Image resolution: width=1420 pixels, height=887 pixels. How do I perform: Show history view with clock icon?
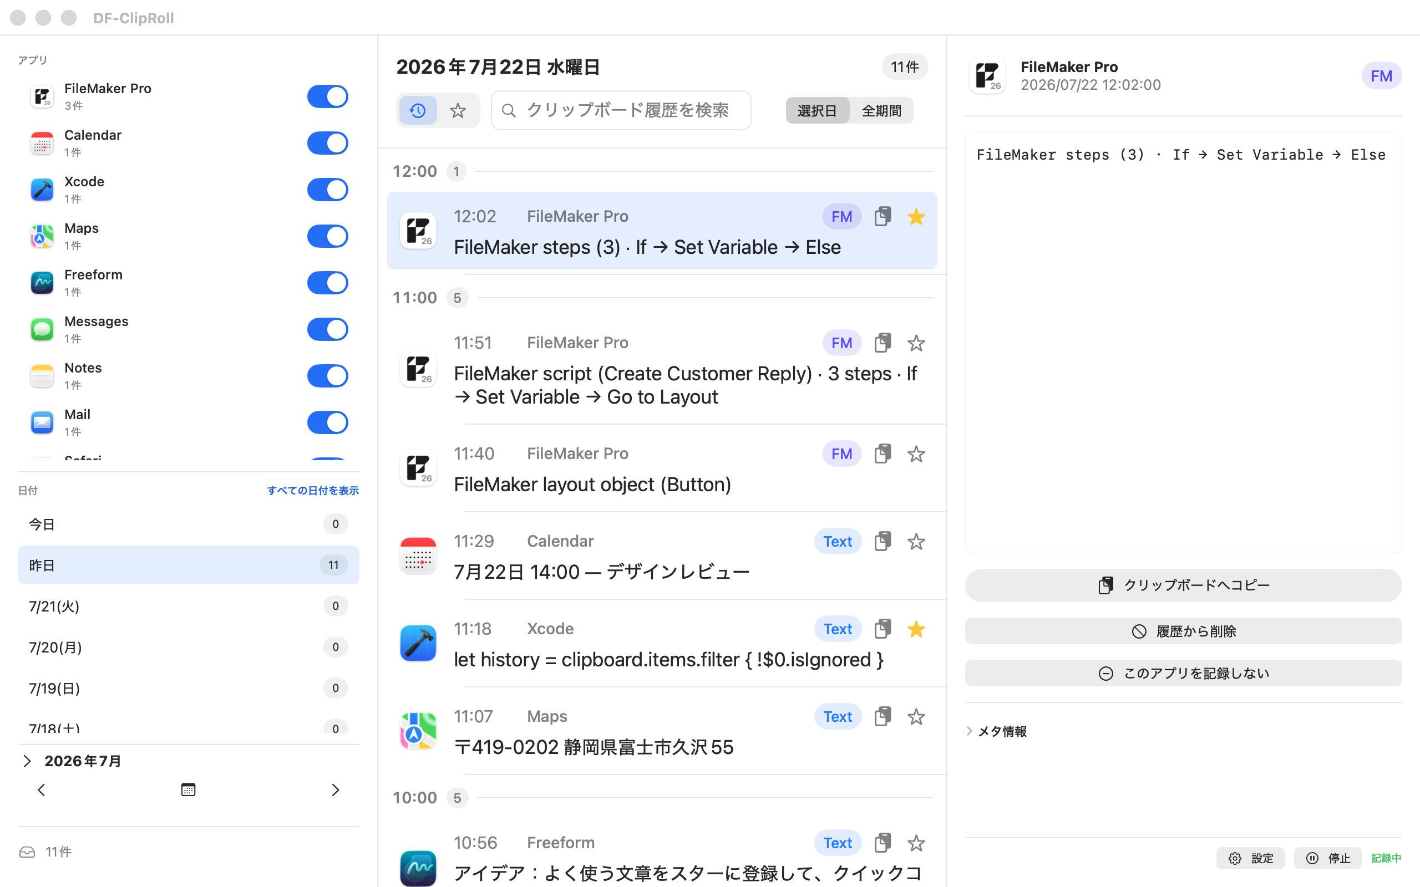coord(418,110)
